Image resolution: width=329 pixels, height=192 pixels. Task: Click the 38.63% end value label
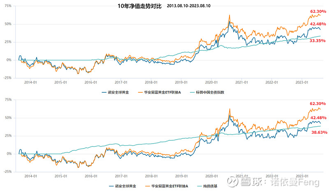coord(320,132)
